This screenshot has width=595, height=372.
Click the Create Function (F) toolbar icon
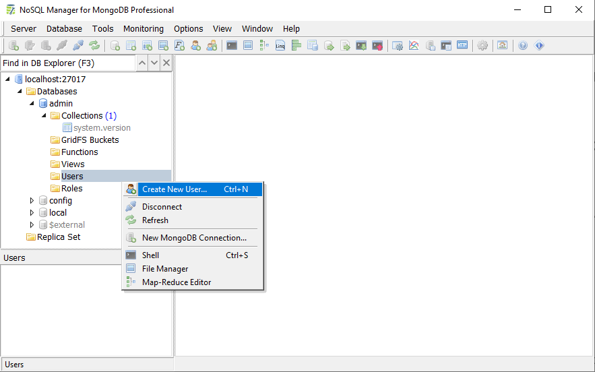(180, 46)
